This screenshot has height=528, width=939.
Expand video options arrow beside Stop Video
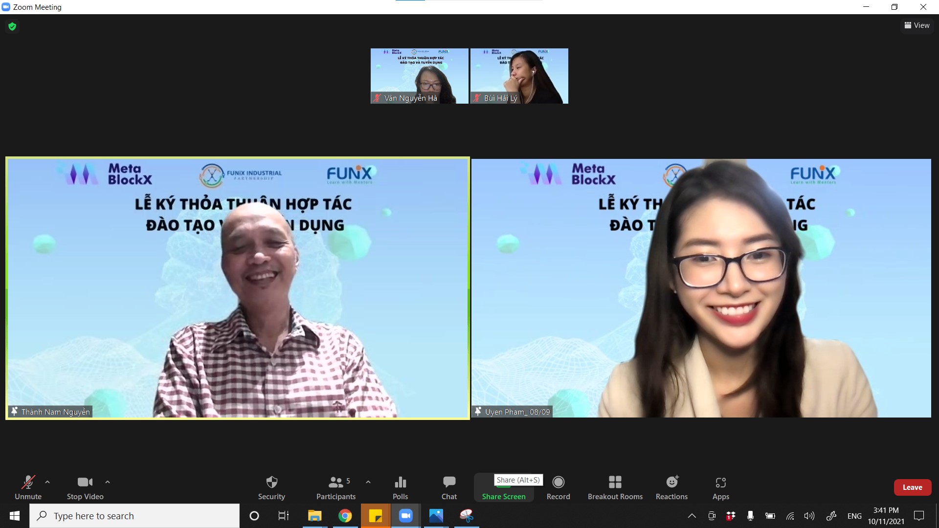click(108, 482)
